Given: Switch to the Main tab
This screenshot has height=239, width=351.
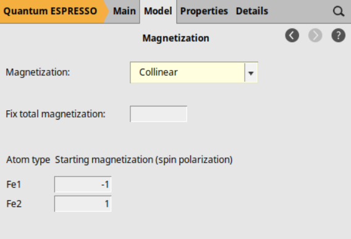Looking at the screenshot, I should (124, 11).
